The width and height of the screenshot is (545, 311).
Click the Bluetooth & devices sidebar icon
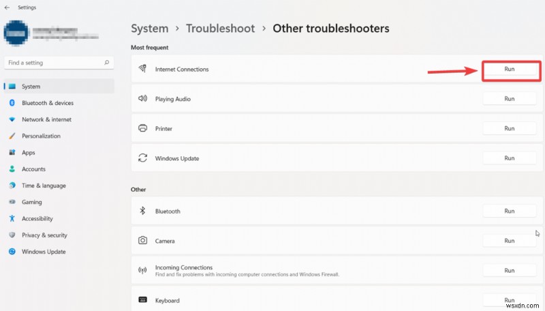[x=12, y=103]
